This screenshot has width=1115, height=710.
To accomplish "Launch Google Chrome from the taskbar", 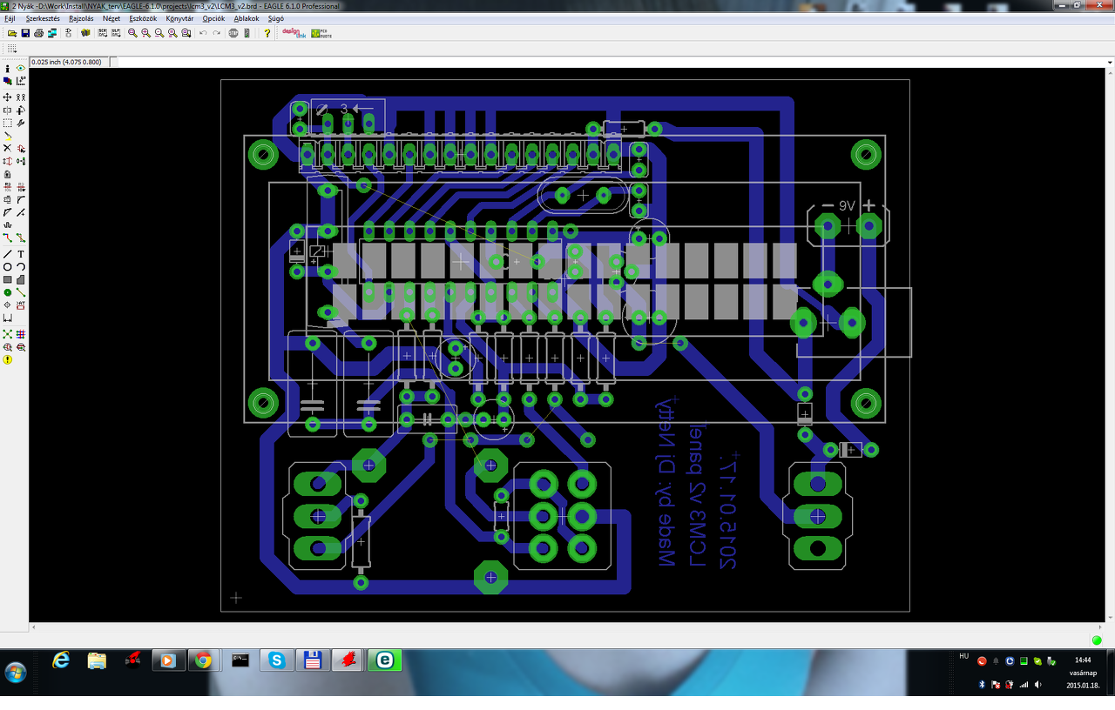I will point(203,660).
